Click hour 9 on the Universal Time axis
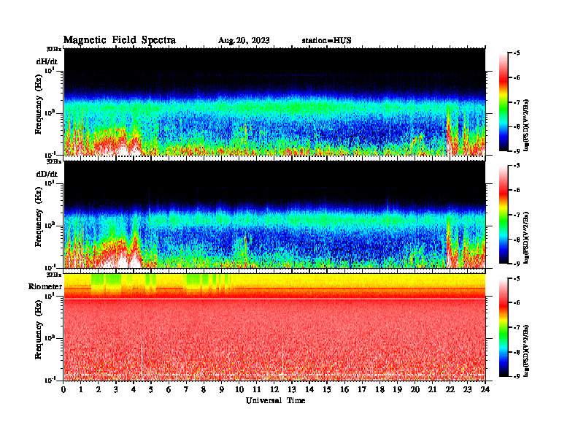 (x=221, y=390)
